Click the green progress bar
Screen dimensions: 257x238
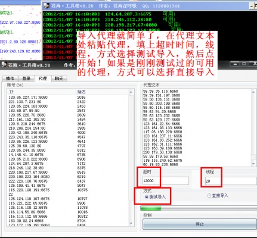(x=199, y=208)
